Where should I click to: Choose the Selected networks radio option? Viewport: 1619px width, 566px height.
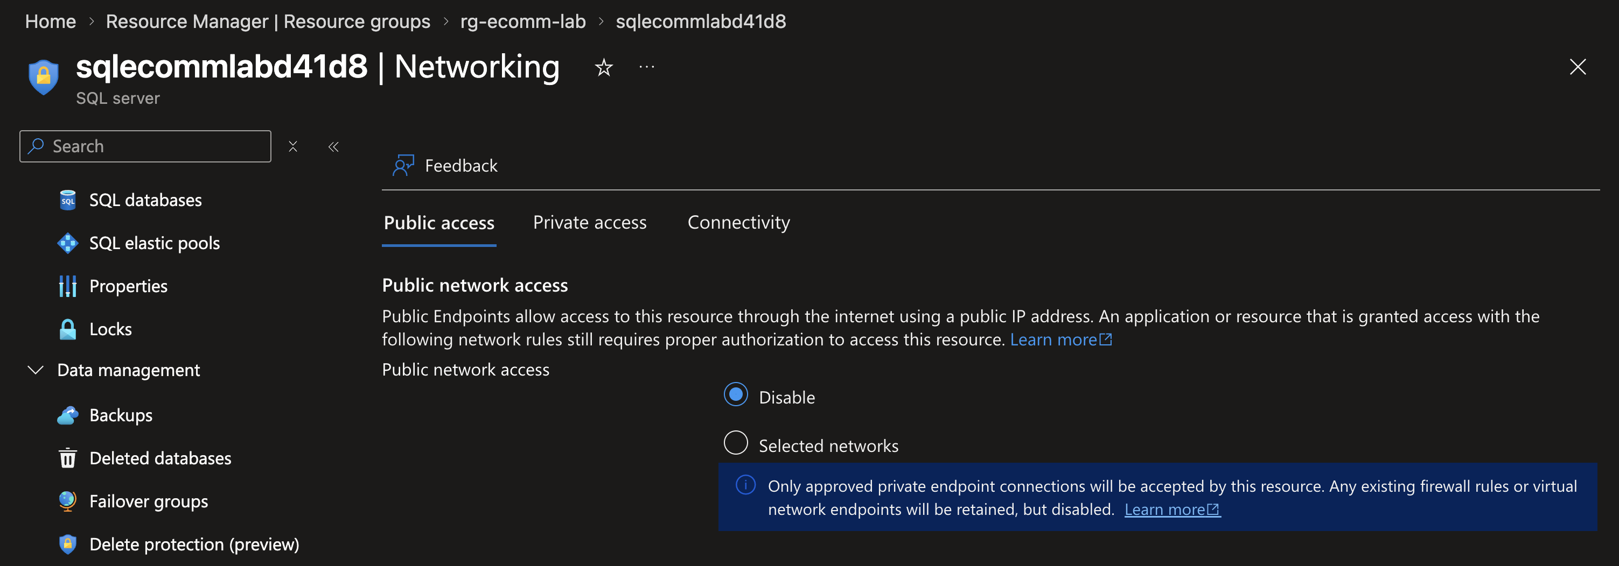click(x=735, y=443)
